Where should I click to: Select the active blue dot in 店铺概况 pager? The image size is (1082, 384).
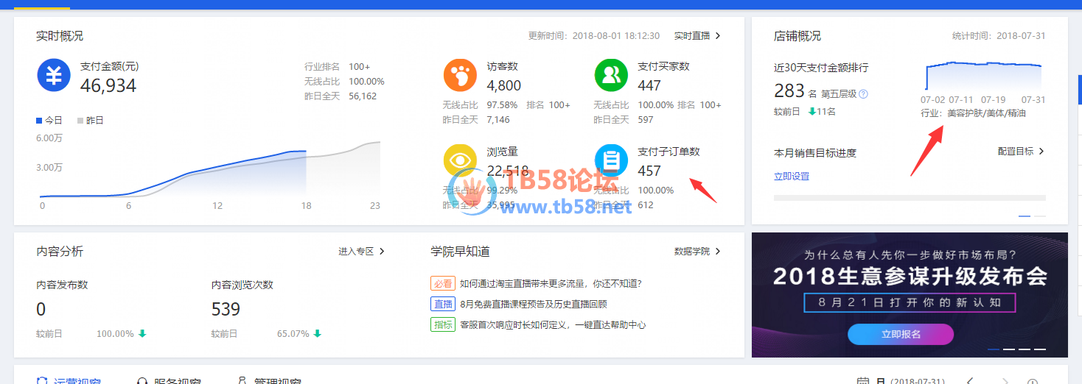click(1025, 216)
